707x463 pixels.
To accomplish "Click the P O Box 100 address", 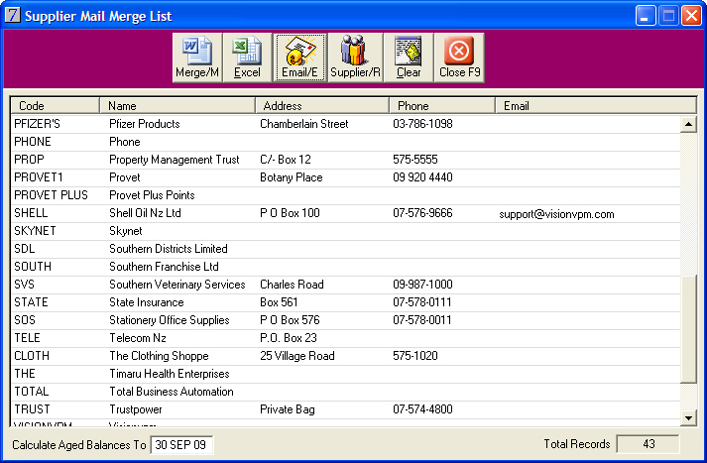I will tap(290, 213).
